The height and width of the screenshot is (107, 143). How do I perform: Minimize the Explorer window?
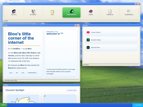136,4
